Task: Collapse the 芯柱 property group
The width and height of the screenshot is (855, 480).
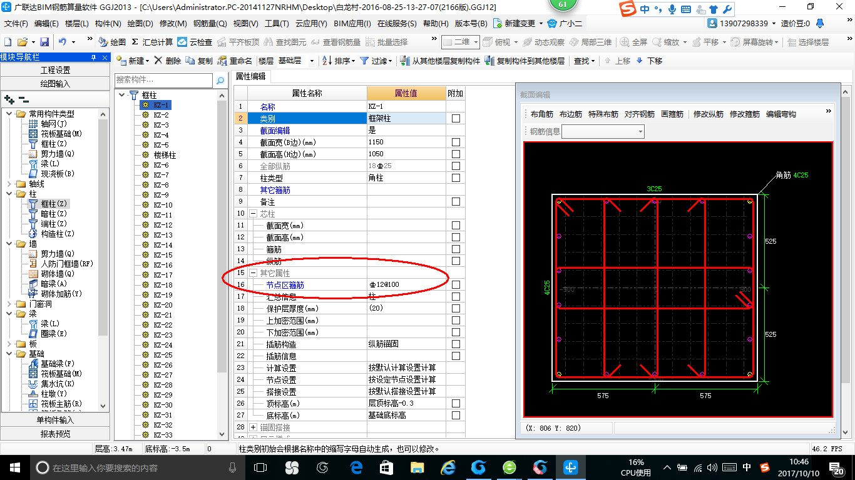Action: coord(253,214)
